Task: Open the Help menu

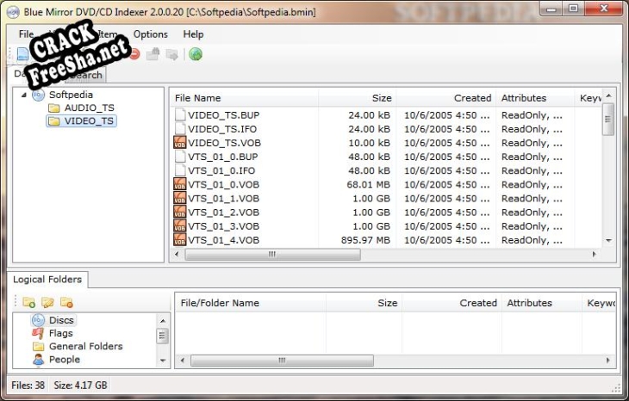Action: coord(193,34)
